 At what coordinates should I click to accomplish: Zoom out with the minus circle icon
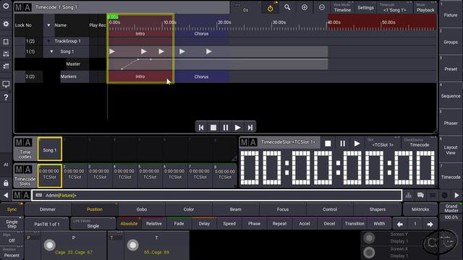(x=322, y=7)
